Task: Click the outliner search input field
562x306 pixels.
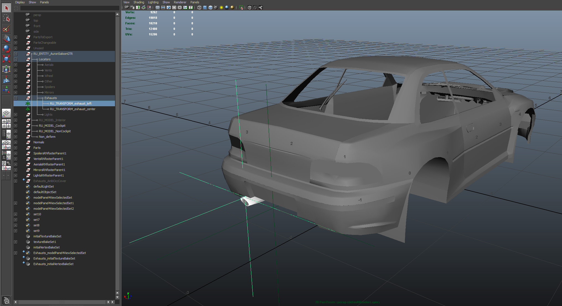Action: point(69,8)
